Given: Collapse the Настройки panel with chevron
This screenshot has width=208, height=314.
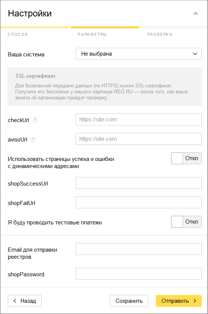Looking at the screenshot, I should click(196, 13).
